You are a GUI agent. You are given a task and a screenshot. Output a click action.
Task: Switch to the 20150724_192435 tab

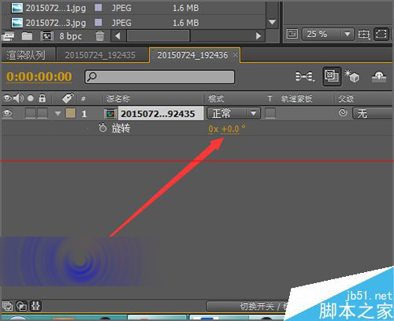[x=100, y=55]
